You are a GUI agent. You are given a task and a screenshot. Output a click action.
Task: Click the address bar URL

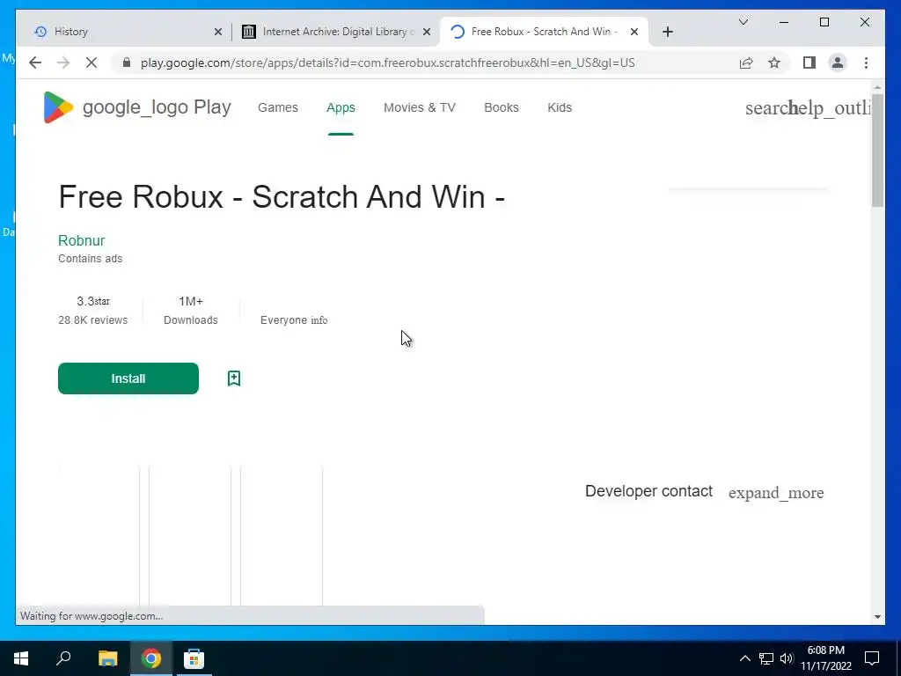coord(387,62)
